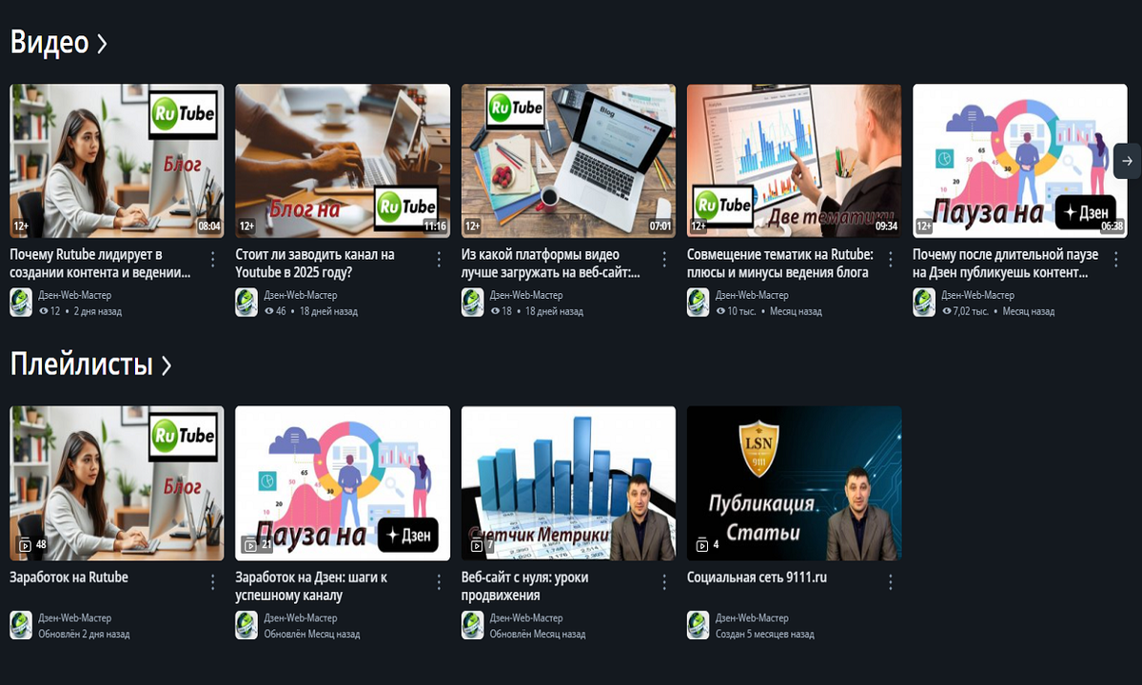Open options menu for 'Почему Rutube лидирует' video
This screenshot has height=685, width=1142.
pos(213,259)
